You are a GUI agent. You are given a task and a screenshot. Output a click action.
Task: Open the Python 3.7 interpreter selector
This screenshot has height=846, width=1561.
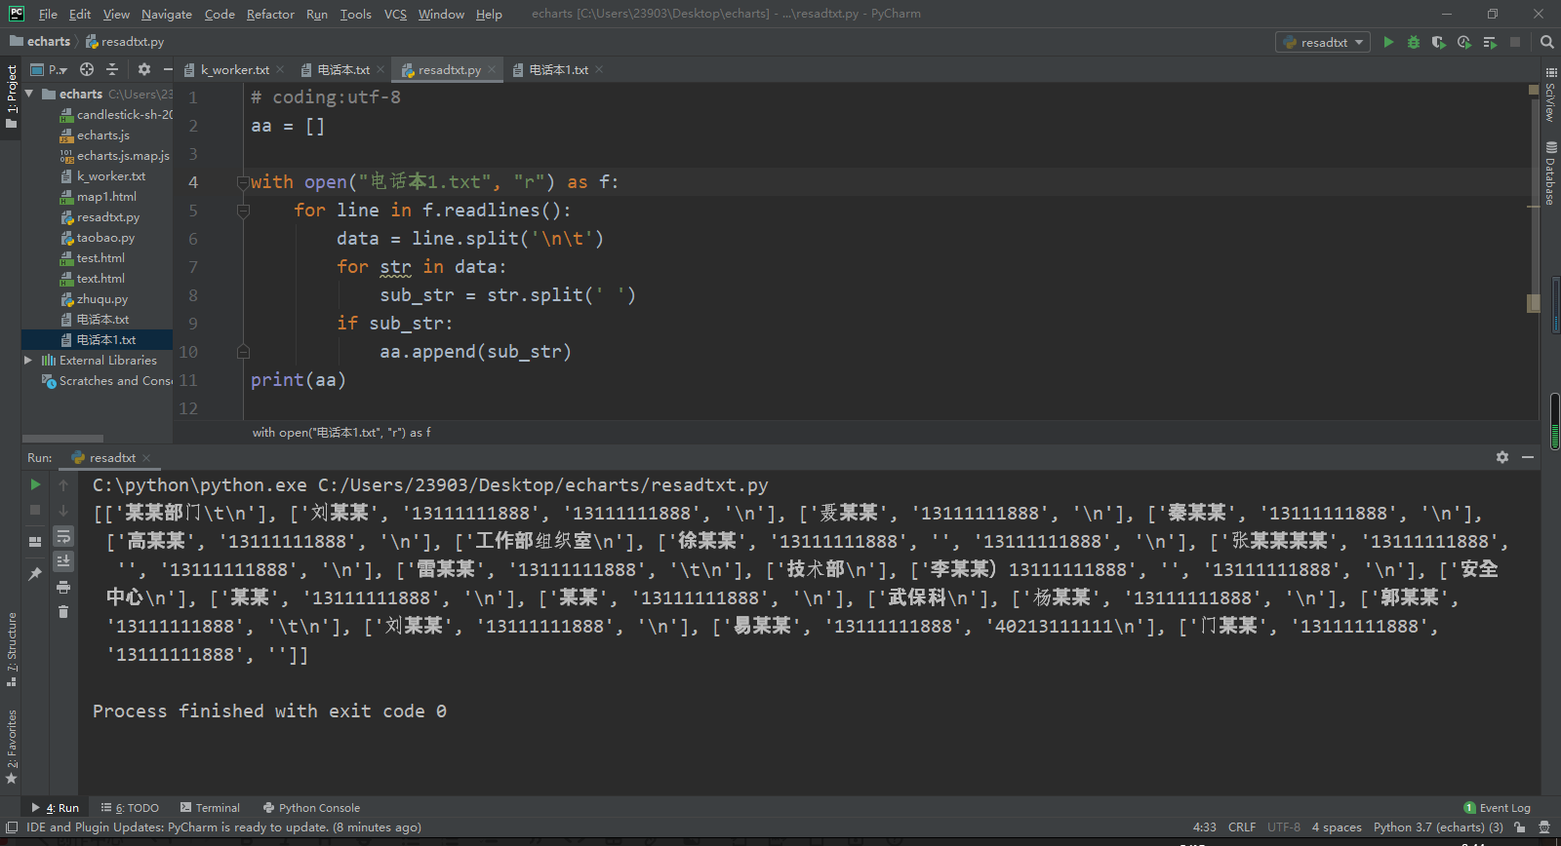[1438, 827]
